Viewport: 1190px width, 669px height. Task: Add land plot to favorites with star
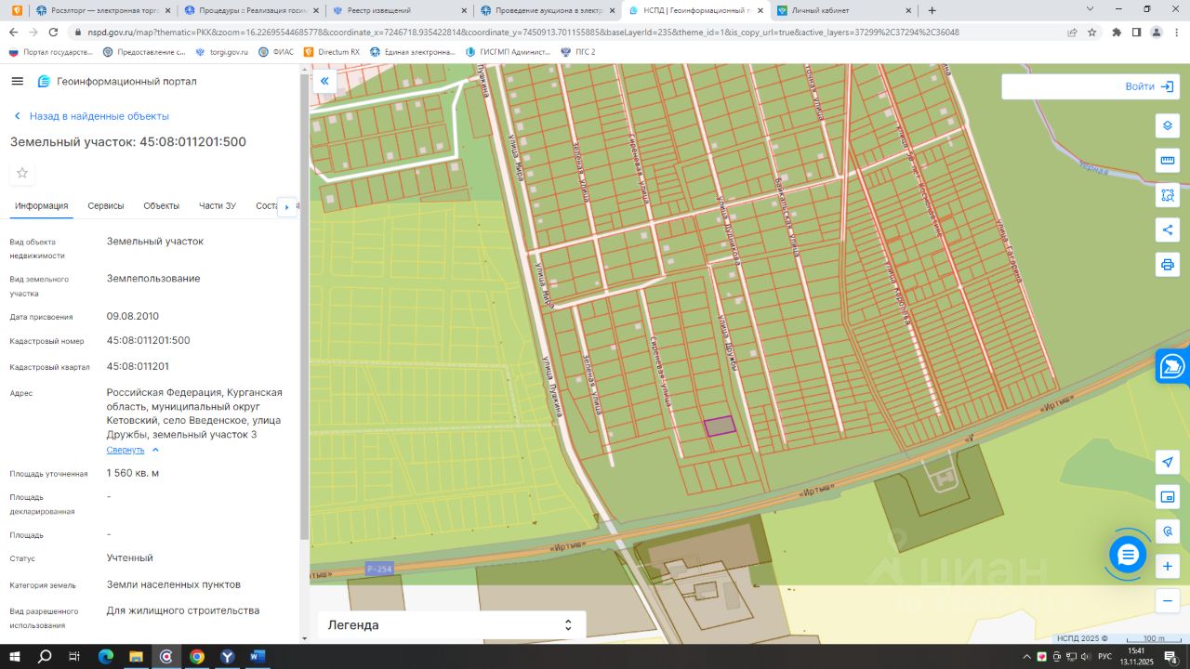(22, 173)
